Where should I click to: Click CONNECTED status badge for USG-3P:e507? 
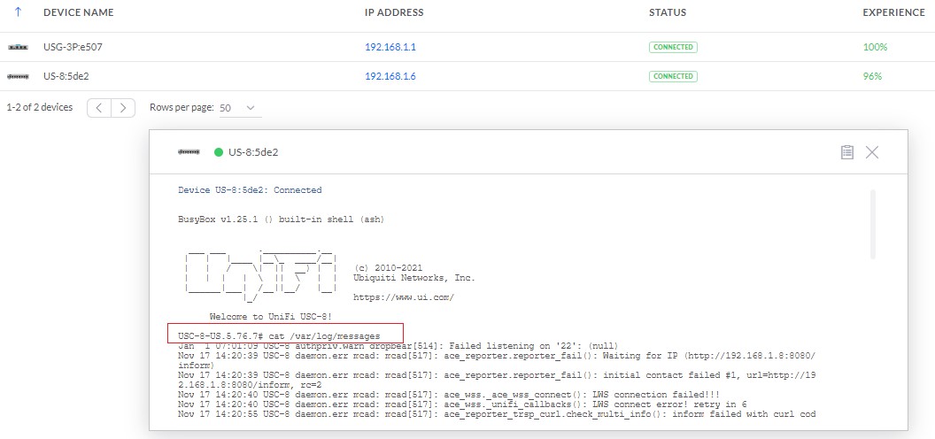[x=673, y=47]
